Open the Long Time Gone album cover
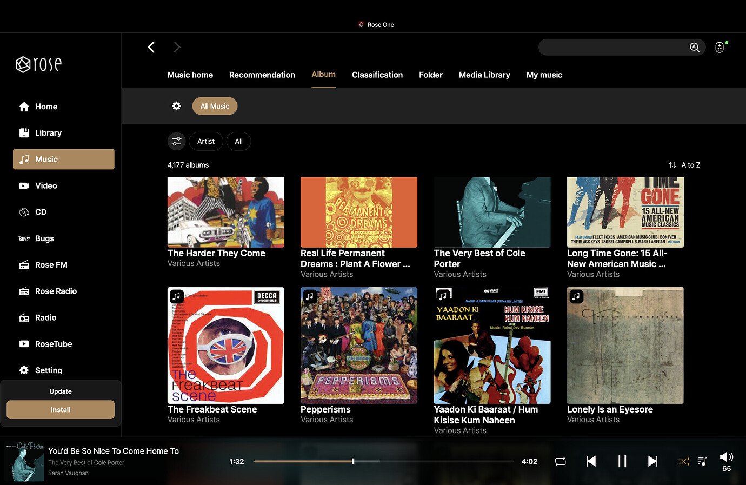 click(625, 212)
